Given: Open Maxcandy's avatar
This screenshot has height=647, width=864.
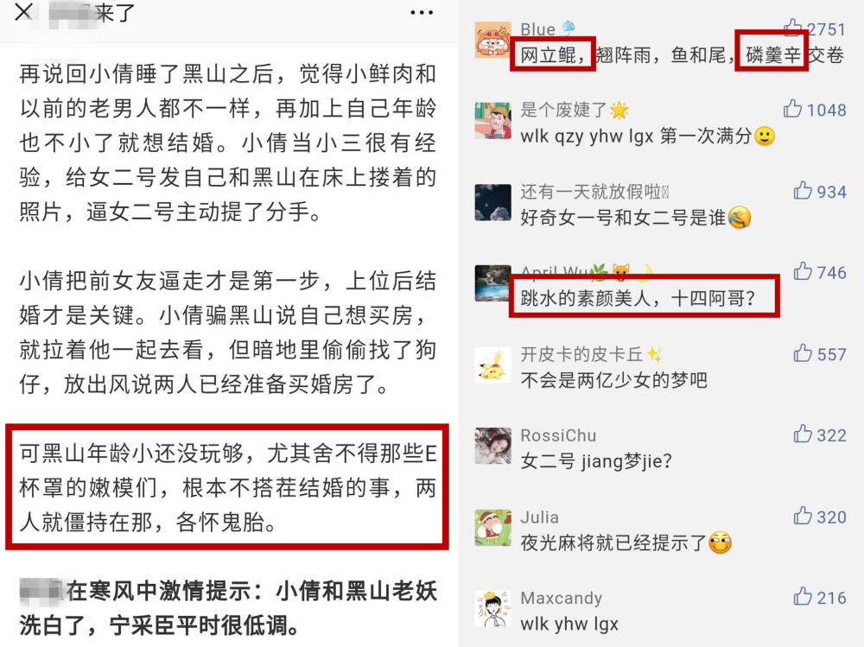Looking at the screenshot, I should pyautogui.click(x=492, y=608).
